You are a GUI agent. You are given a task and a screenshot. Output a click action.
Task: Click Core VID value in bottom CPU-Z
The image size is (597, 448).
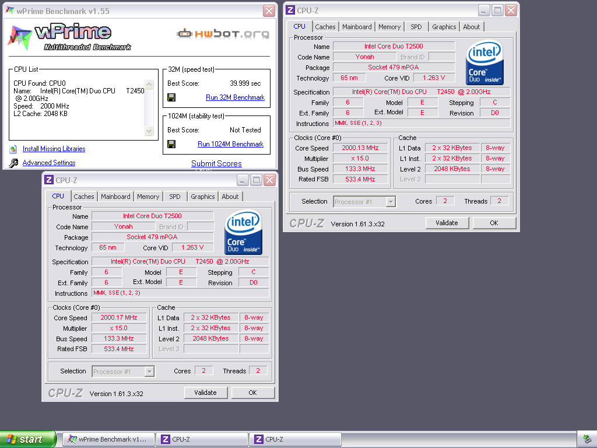pos(192,247)
